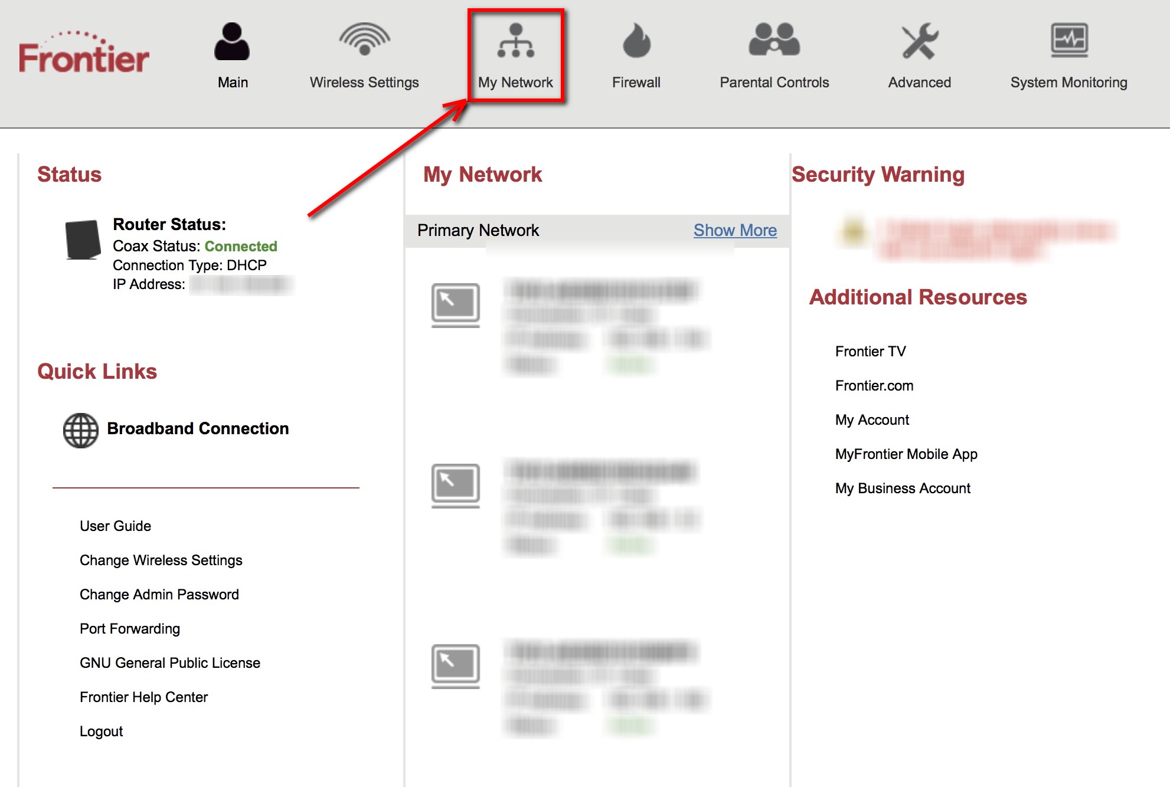Click the Frontier Help Center link

click(x=136, y=695)
